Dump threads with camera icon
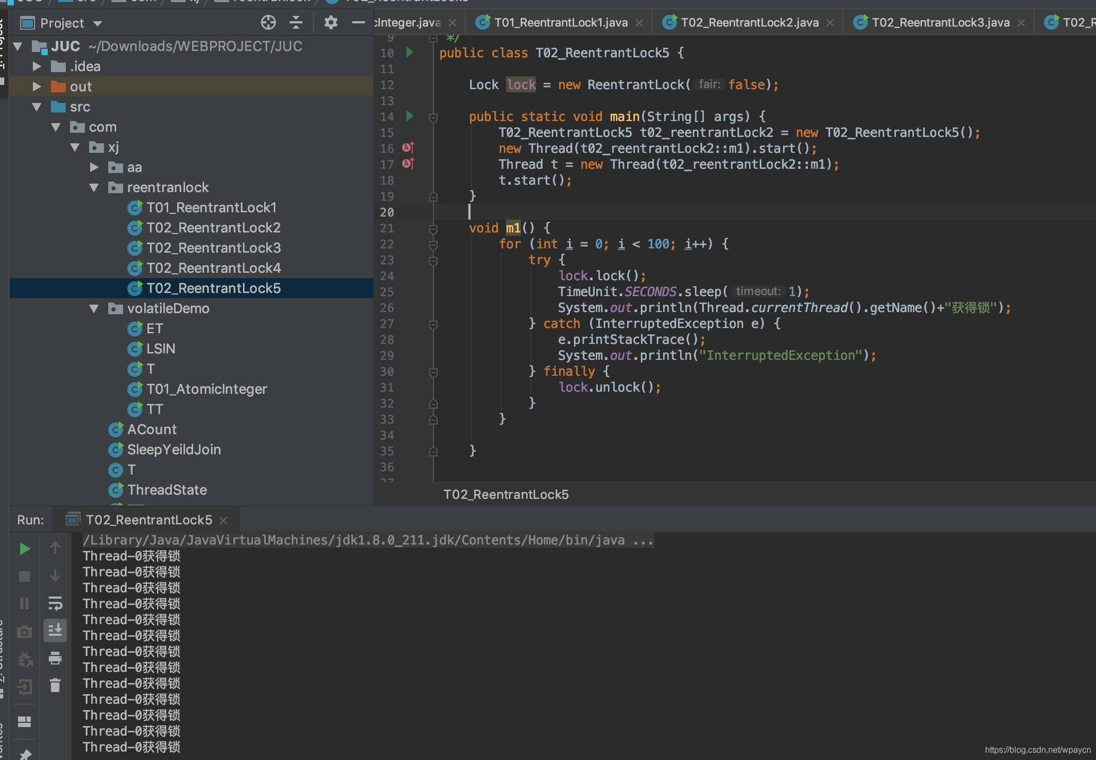This screenshot has height=760, width=1096. click(24, 632)
